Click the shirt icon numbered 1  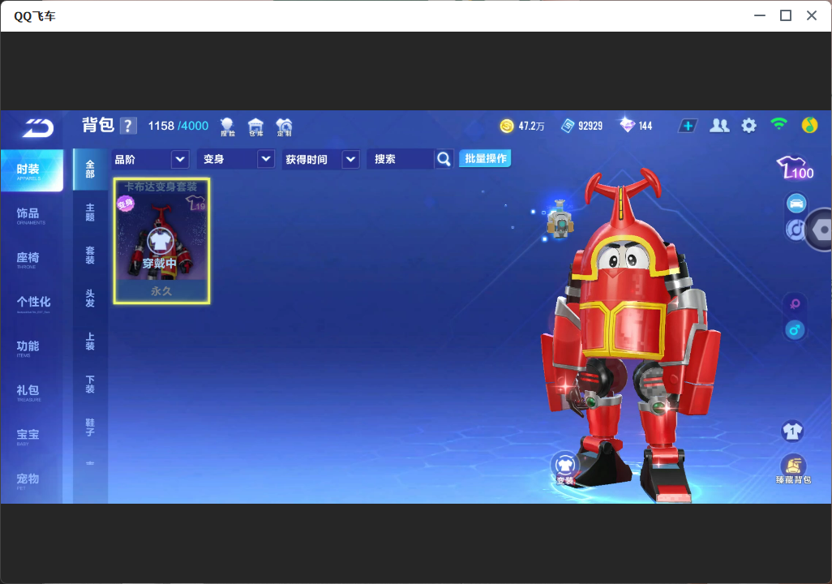coord(793,431)
